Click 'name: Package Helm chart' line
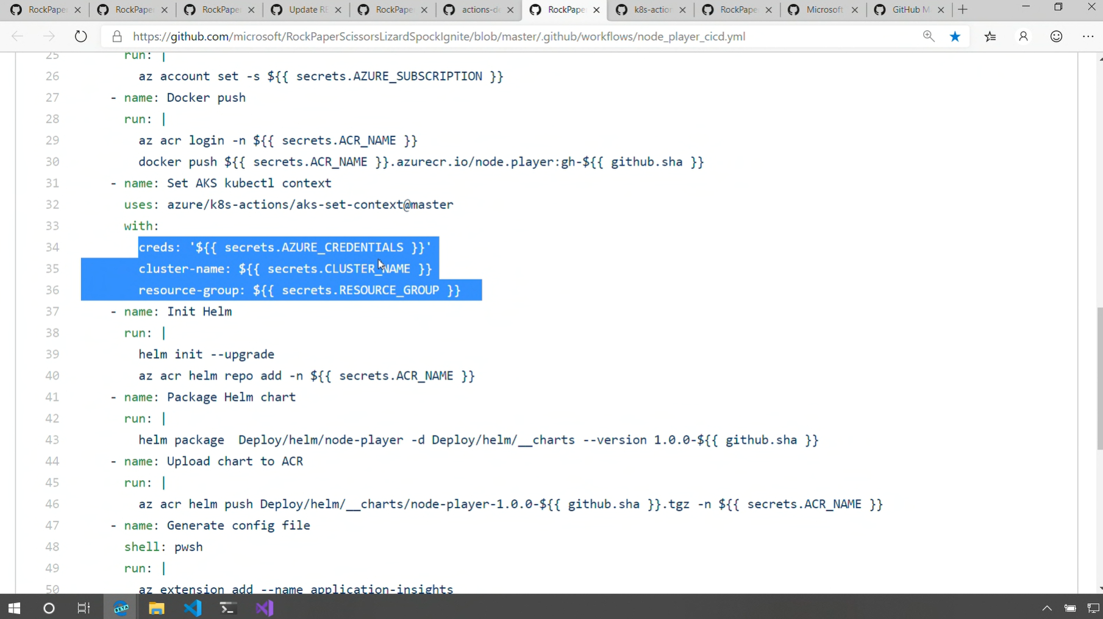 click(203, 397)
